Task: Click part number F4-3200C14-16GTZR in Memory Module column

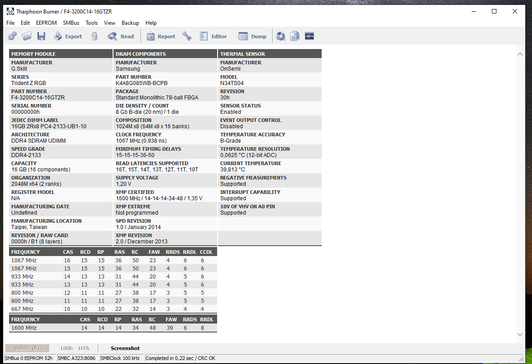Action: tap(38, 98)
